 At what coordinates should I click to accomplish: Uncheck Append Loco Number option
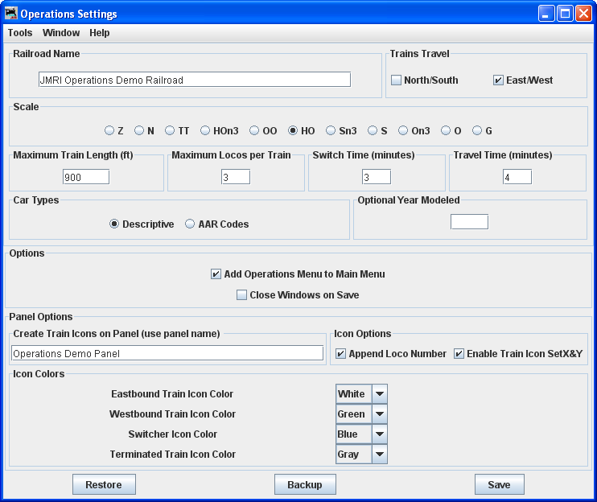tap(341, 354)
